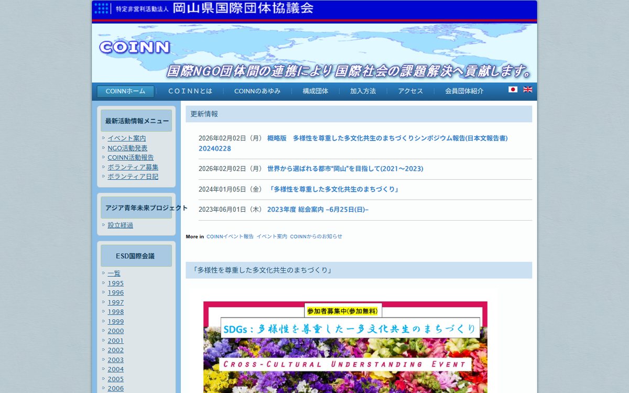This screenshot has width=629, height=393.
Task: Open the 2004 ESD conference link
Action: 116,369
